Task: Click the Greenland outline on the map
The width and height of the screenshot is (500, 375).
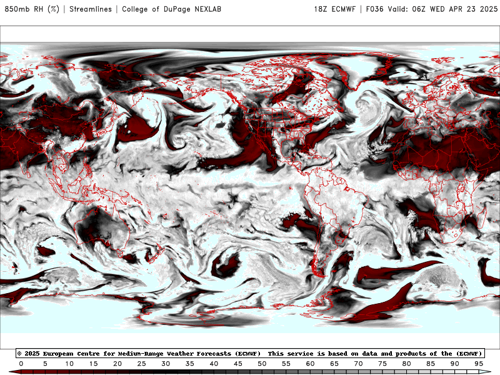Action: [364, 70]
